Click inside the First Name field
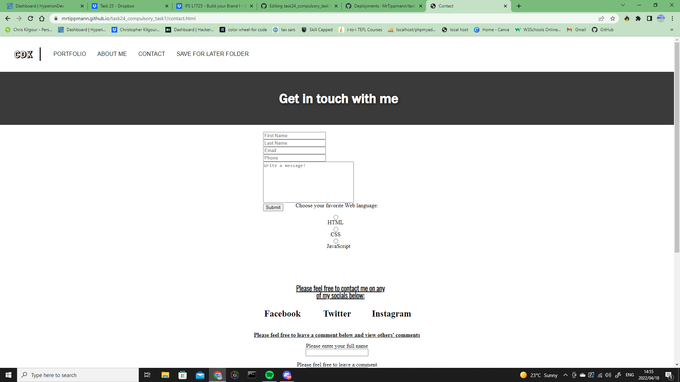The image size is (680, 382). pos(294,135)
